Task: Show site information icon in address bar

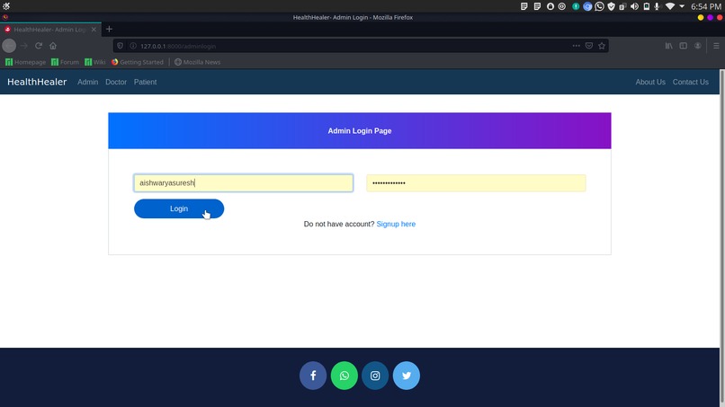Action: 133,46
